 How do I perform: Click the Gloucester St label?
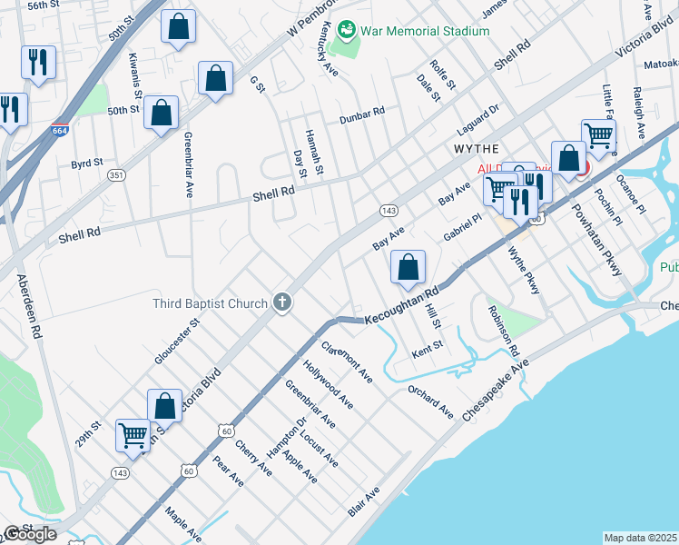coord(177,342)
